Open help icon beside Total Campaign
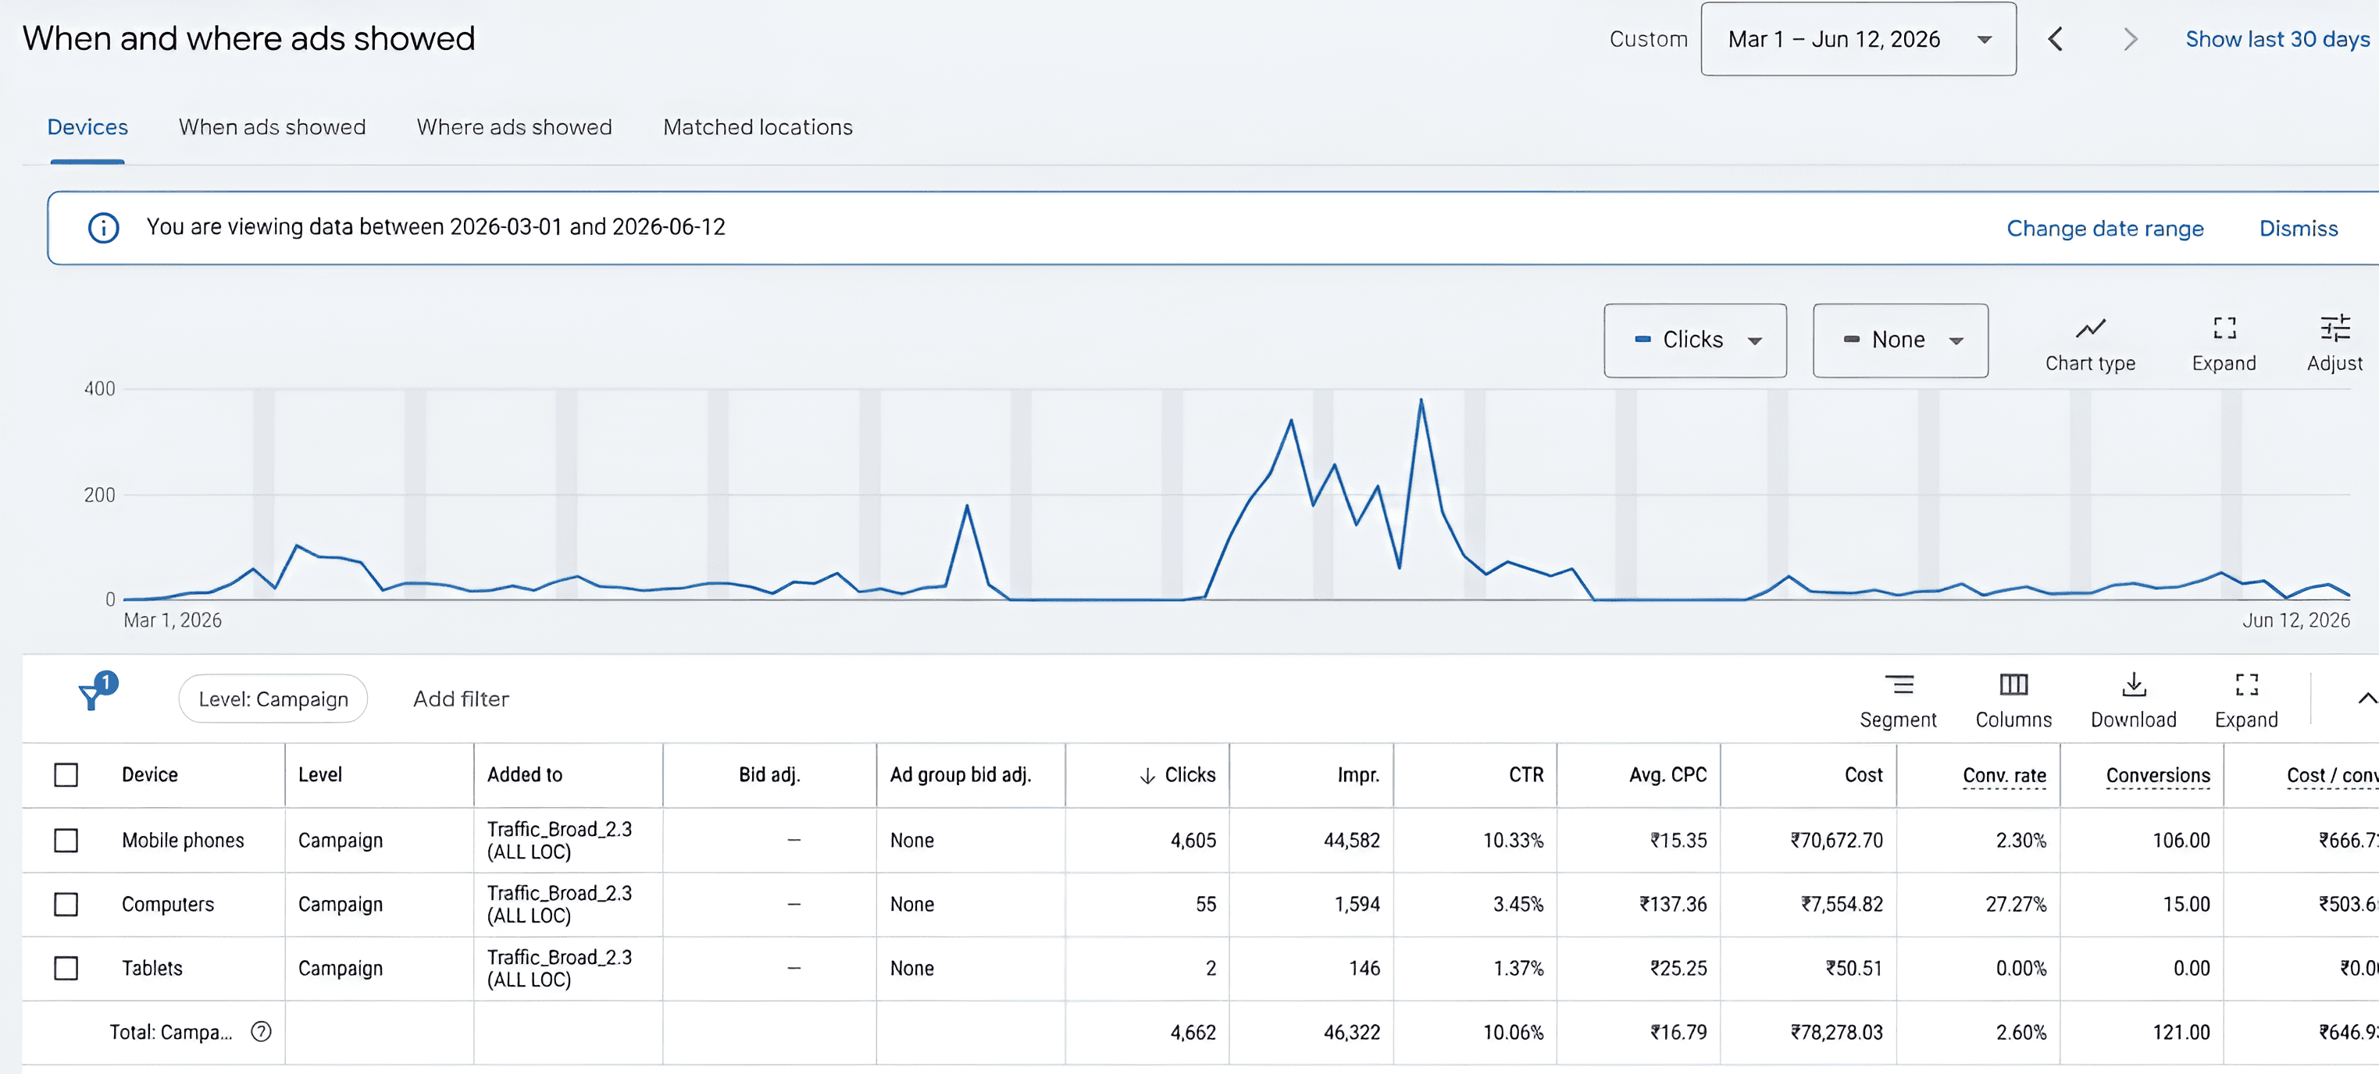This screenshot has width=2379, height=1074. pos(262,1030)
